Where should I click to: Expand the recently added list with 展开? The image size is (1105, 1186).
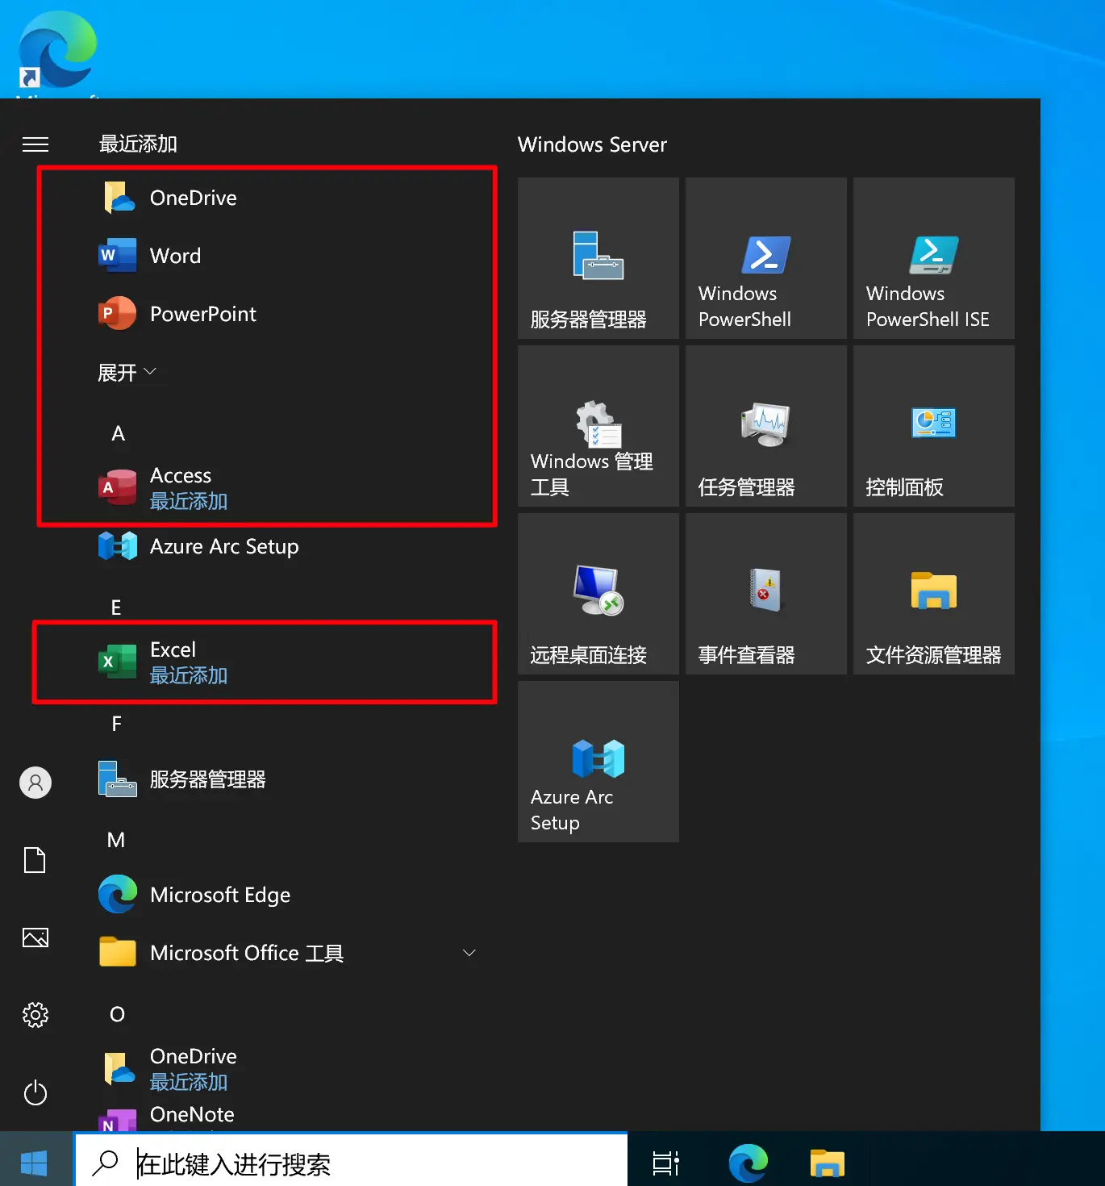tap(127, 372)
